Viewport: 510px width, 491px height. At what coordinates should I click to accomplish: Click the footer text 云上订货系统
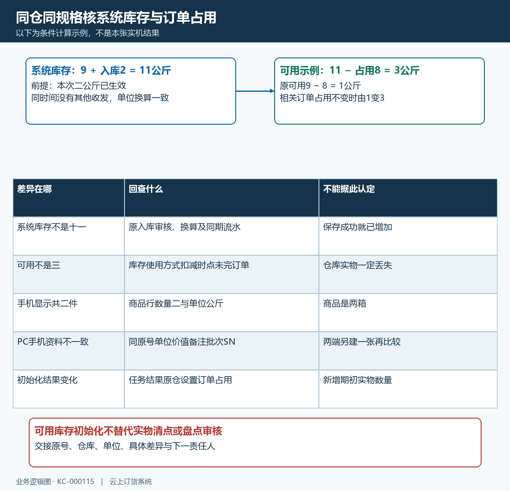pyautogui.click(x=131, y=481)
